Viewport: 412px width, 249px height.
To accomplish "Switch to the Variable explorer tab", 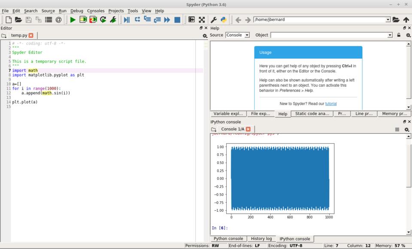I will [228, 114].
